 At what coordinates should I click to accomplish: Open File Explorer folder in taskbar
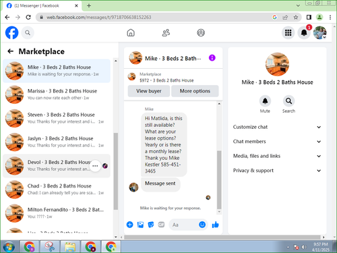[x=70, y=247]
